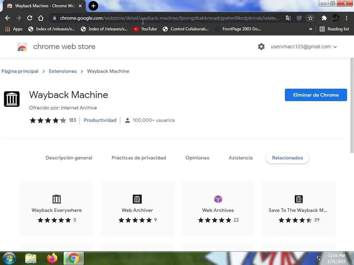Click the padlock site info icon

coord(54,18)
